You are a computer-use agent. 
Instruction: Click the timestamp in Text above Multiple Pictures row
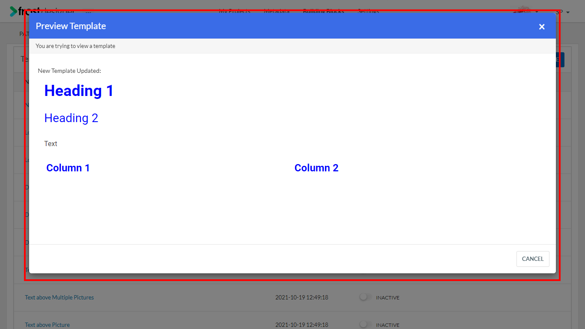coord(301,297)
